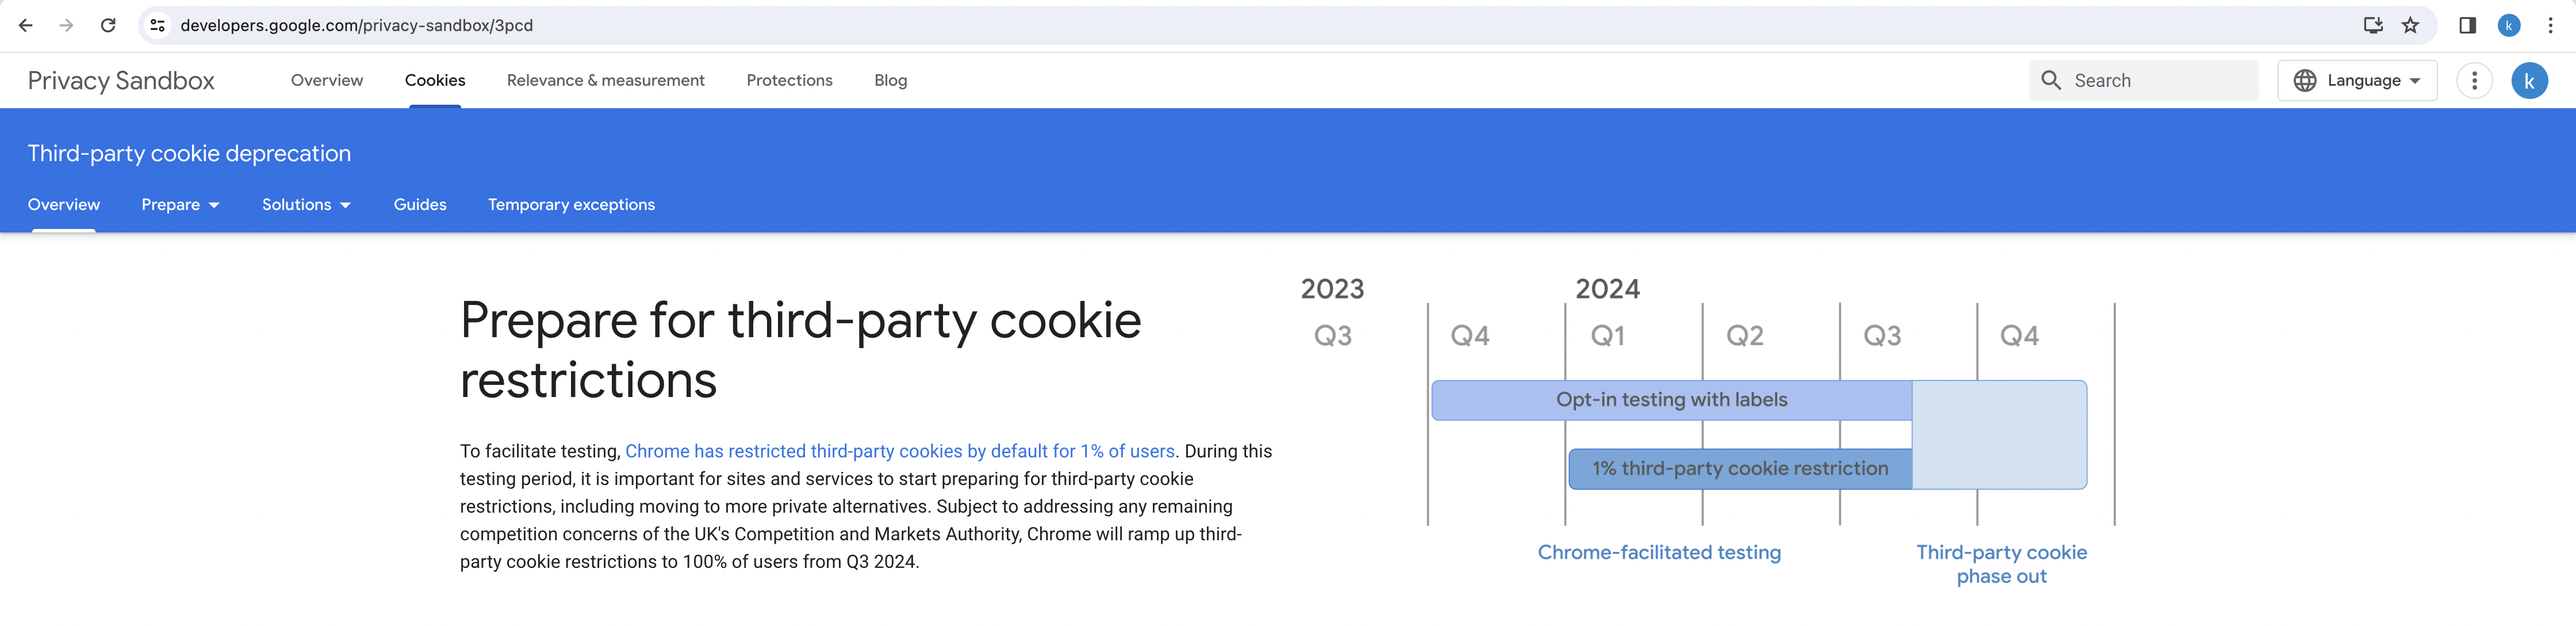Go to the Blog tab
The image size is (2576, 626).
point(890,80)
